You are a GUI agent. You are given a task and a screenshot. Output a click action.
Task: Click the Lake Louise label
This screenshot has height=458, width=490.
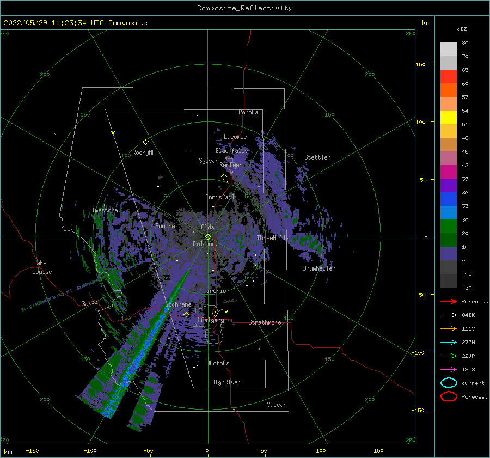42,267
